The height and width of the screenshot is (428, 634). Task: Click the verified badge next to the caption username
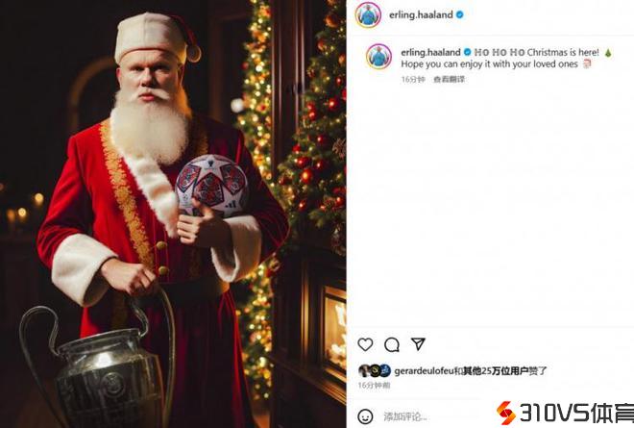(x=468, y=50)
